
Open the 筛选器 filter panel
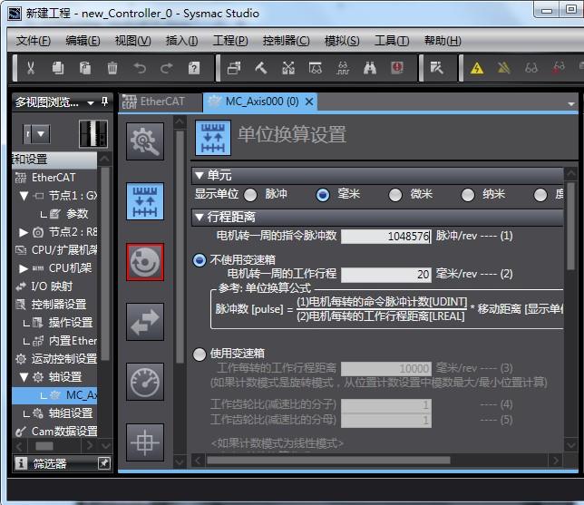[49, 463]
